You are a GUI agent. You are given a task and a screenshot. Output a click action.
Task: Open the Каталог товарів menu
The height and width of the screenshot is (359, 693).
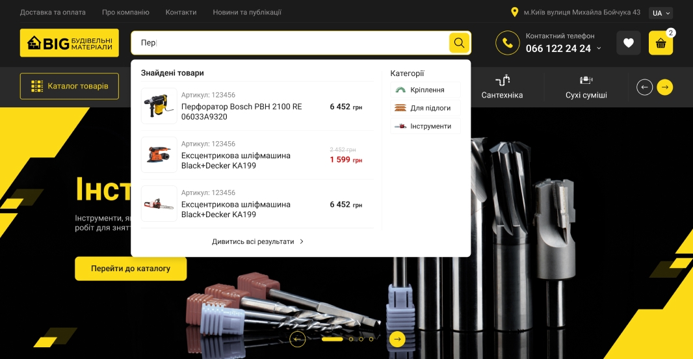pos(70,86)
